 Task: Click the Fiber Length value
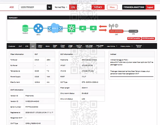pos(85,88)
